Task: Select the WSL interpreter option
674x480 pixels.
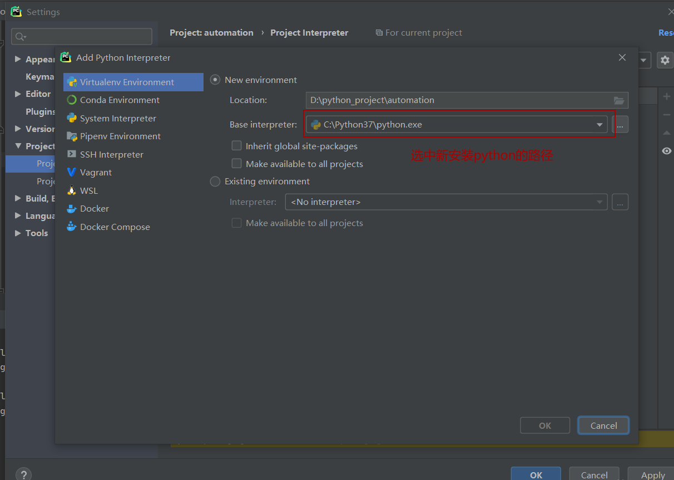Action: [x=87, y=190]
